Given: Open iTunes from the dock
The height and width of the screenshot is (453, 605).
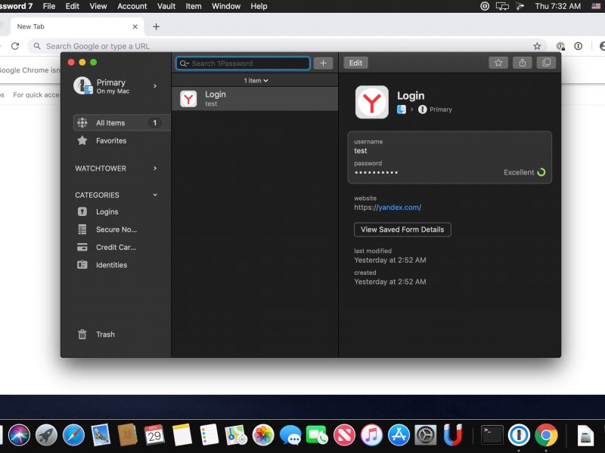Looking at the screenshot, I should point(371,435).
